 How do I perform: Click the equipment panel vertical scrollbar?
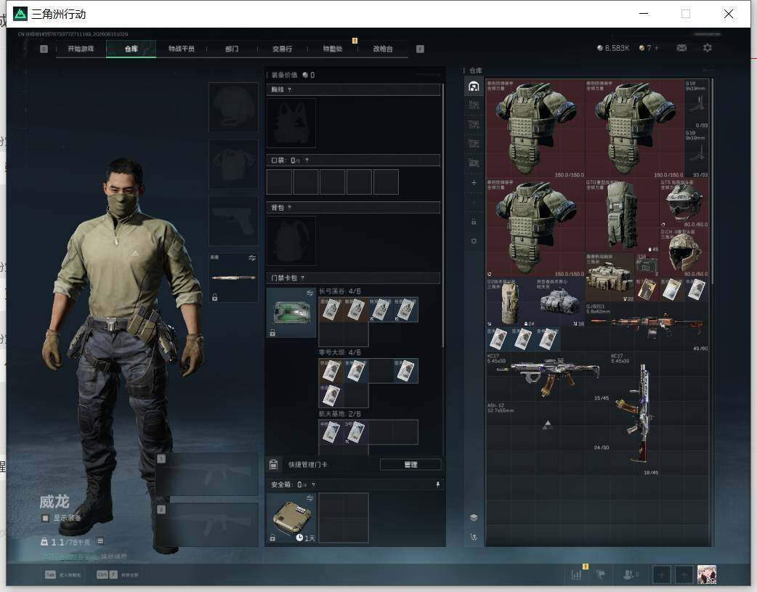pos(442,216)
